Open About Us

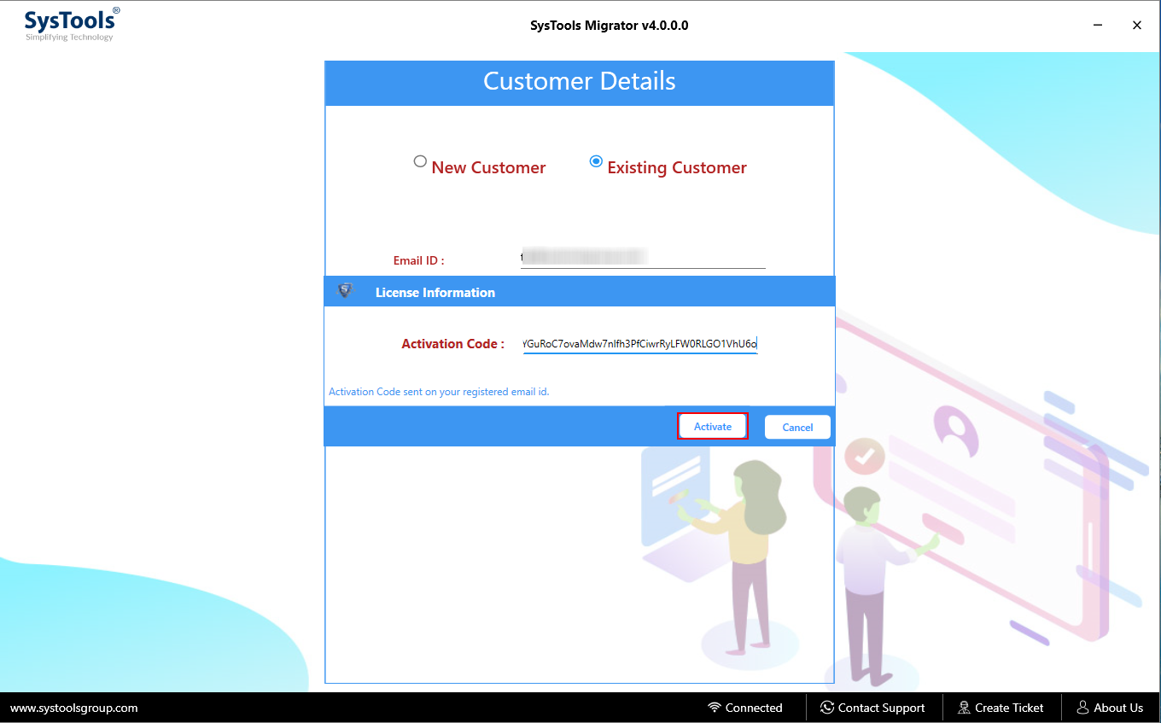[x=1110, y=708]
